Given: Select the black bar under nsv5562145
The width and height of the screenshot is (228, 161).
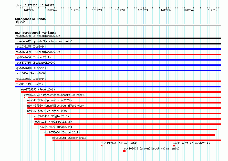Looking at the screenshot, I should (118, 38).
